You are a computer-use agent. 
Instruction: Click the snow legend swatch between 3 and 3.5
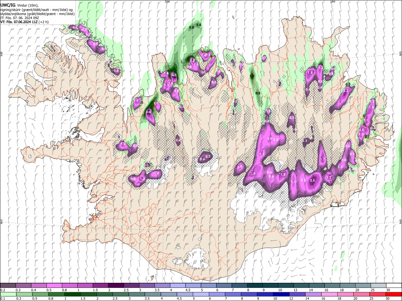(x=146, y=285)
